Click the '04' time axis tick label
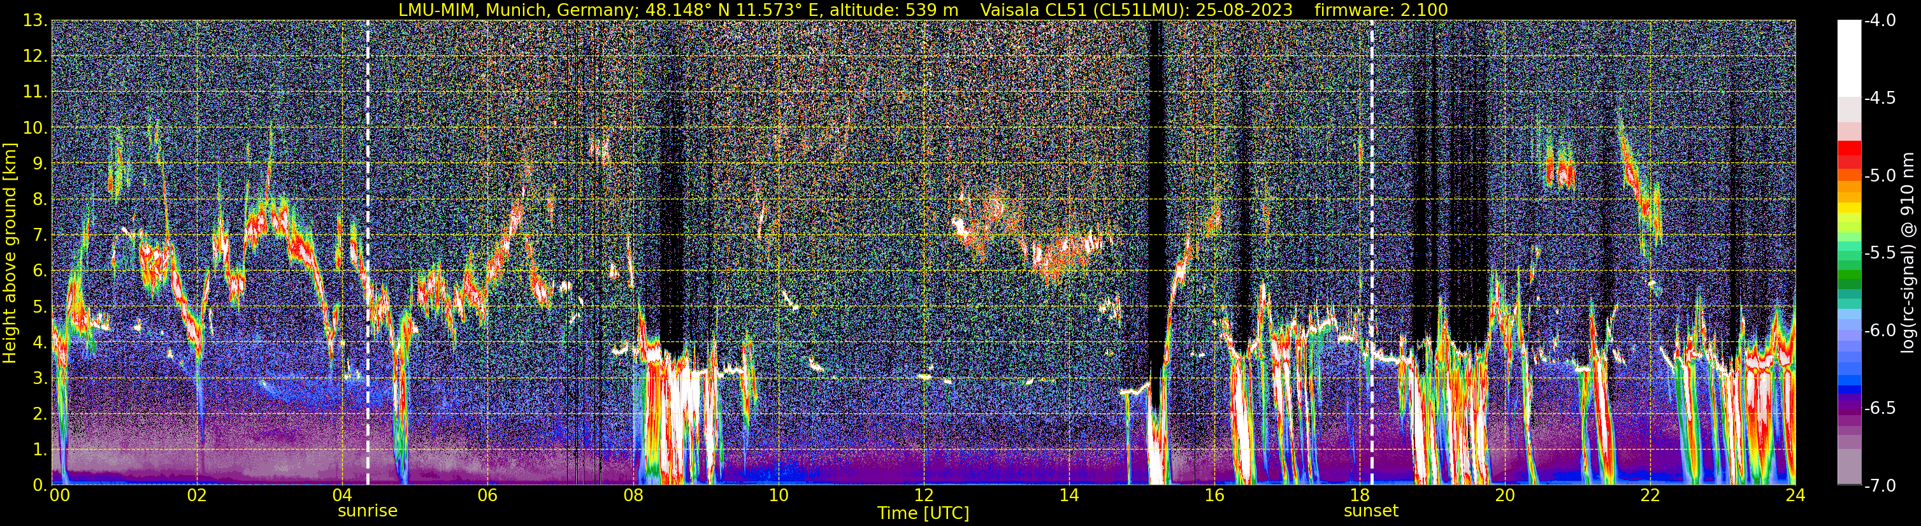Viewport: 1921px width, 526px height. point(342,495)
